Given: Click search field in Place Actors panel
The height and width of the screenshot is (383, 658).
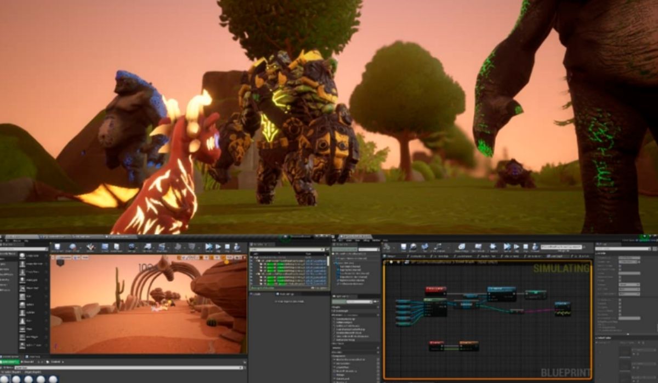Looking at the screenshot, I should click(24, 249).
